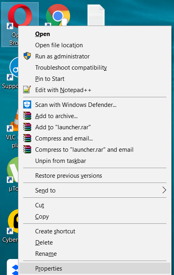Click the Windows Defender shield icon
This screenshot has height=275, width=174.
pos(27,104)
